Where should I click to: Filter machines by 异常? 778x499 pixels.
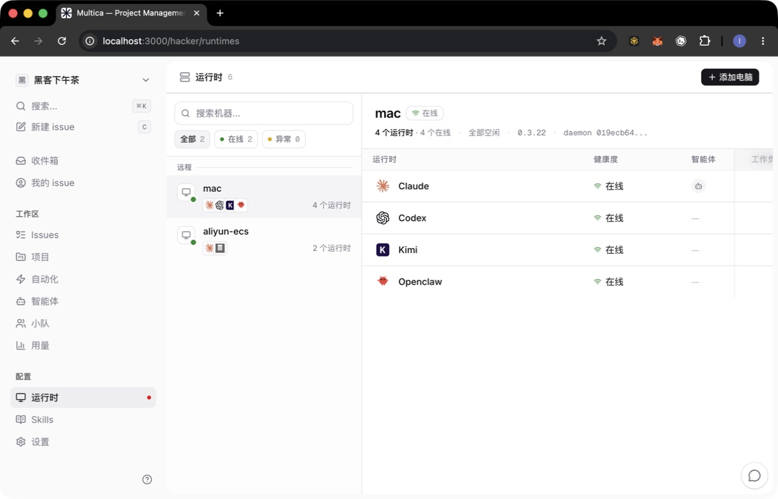tap(283, 139)
